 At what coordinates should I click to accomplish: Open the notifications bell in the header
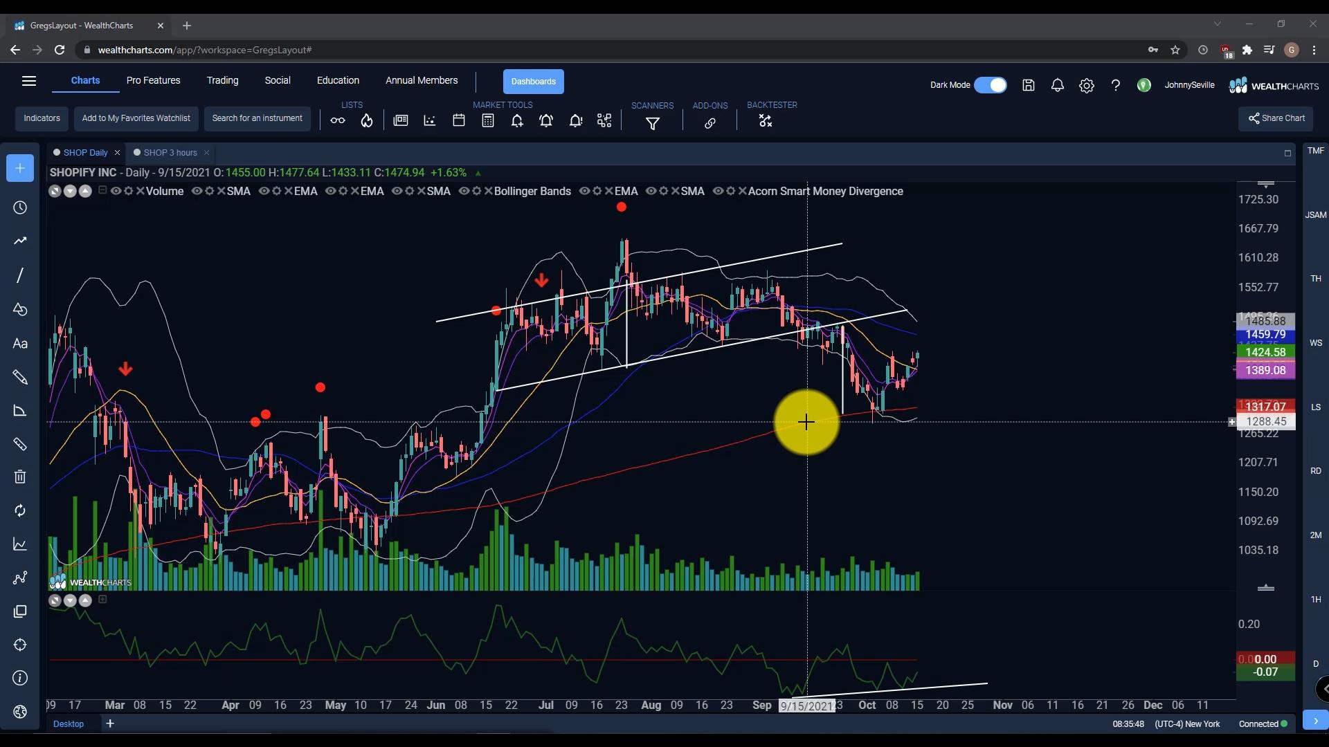pos(1058,85)
